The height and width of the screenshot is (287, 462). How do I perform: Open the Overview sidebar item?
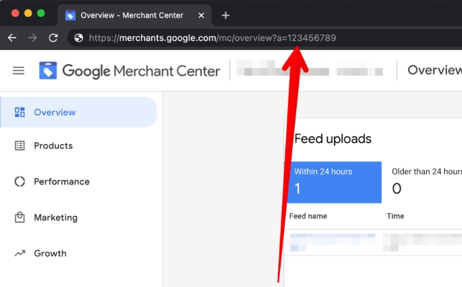click(x=79, y=112)
